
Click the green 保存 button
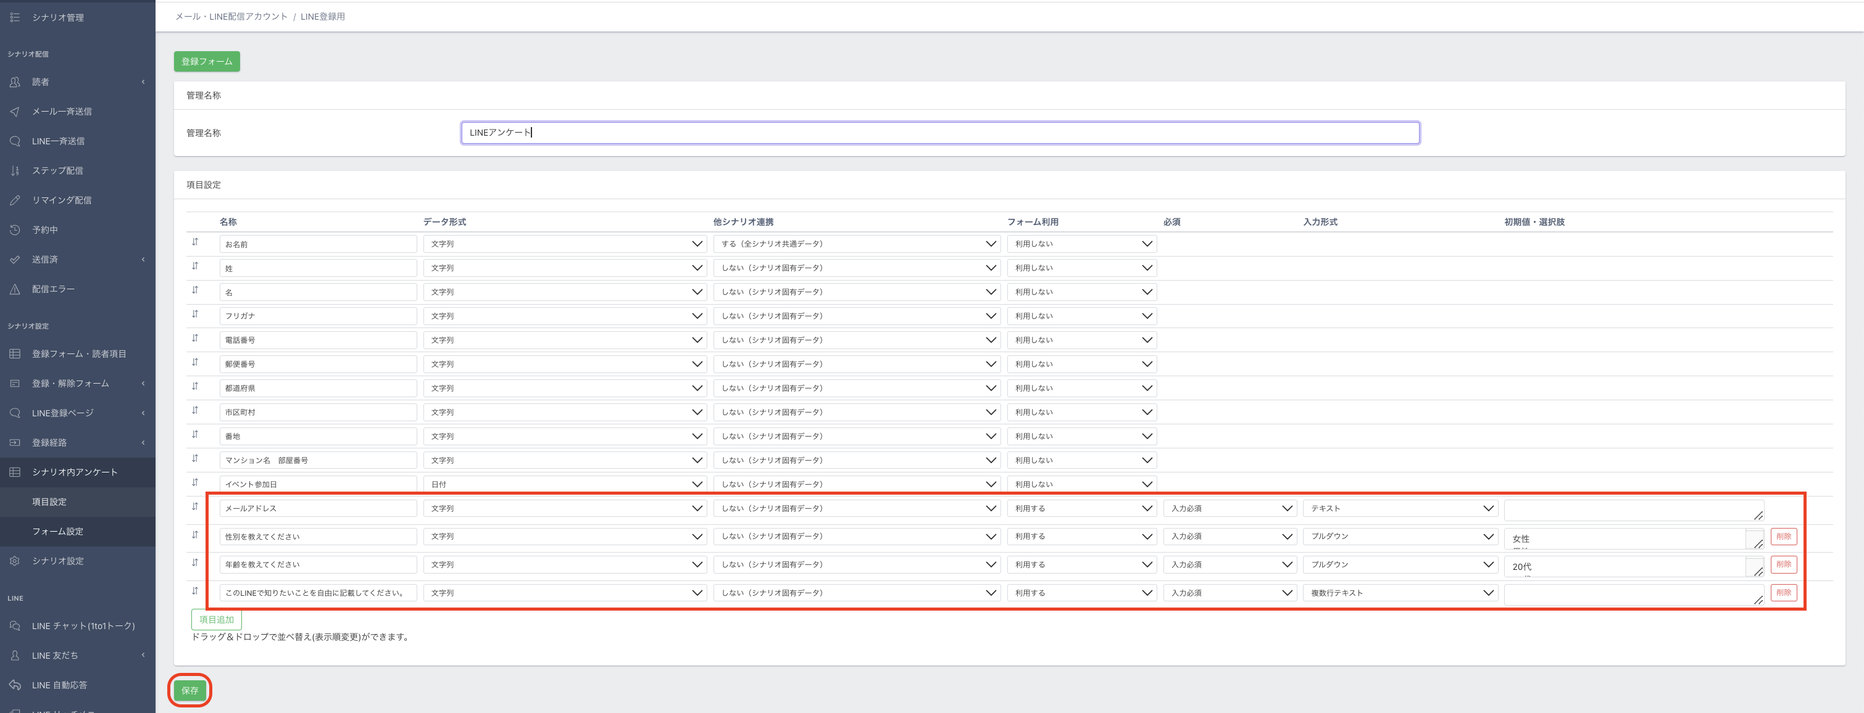[x=189, y=691]
